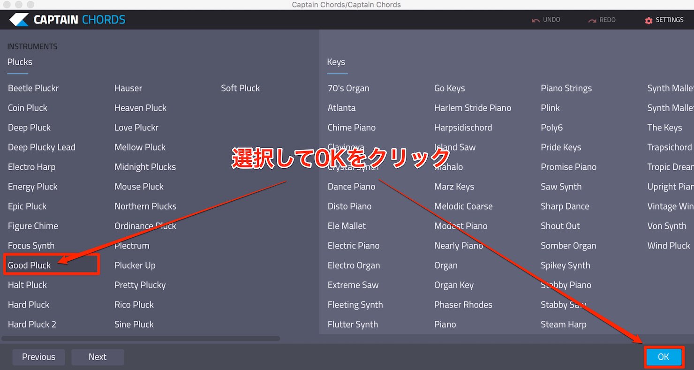Choose the Wind Pluck instrument
Screen dimensions: 694x370
(x=669, y=246)
